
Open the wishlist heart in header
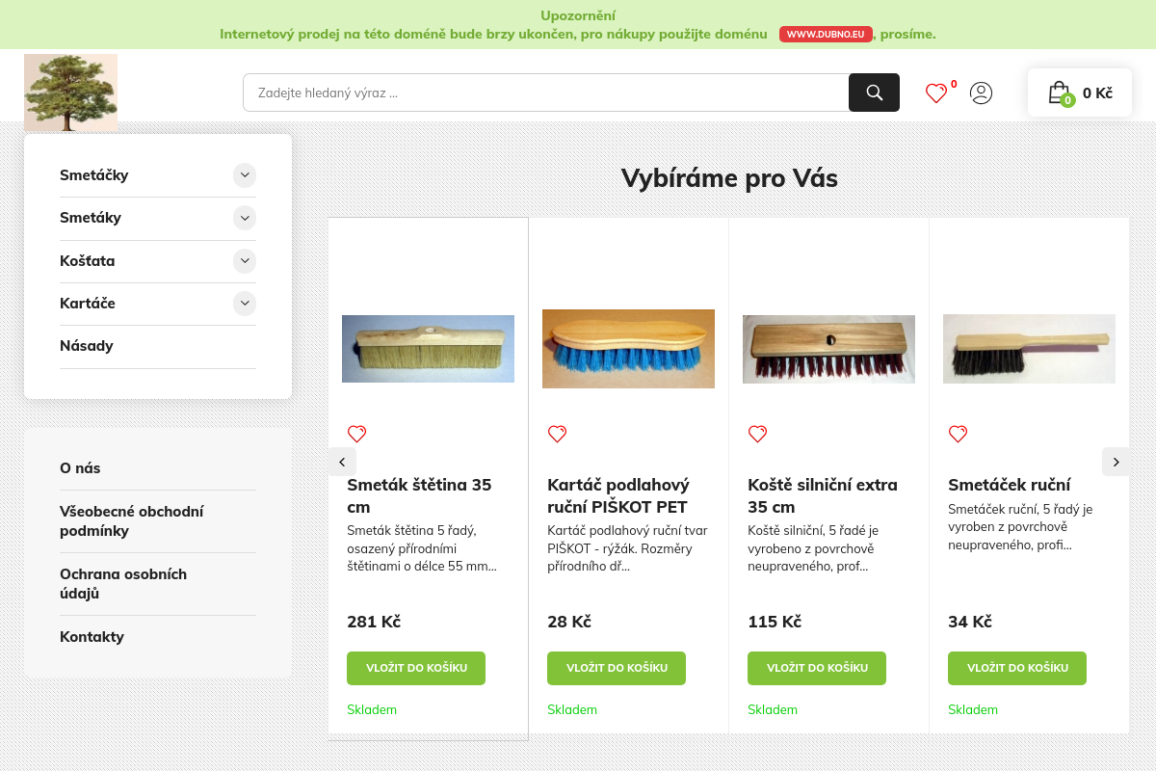[x=936, y=93]
